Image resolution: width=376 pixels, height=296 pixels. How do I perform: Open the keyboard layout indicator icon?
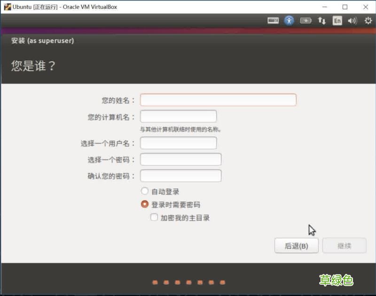pos(273,21)
